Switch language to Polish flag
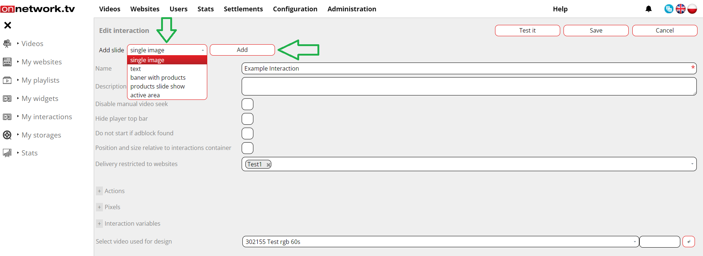This screenshot has width=703, height=256. 692,9
